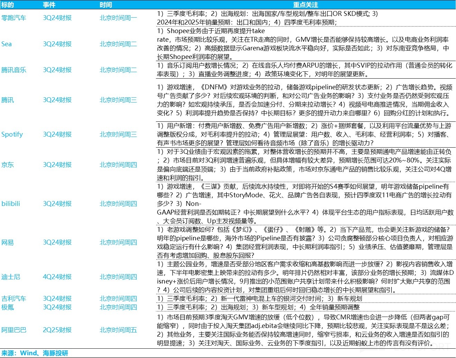Click 3Q24财报 in the 零跑汽车 row
The width and height of the screenshot is (456, 358).
click(x=57, y=18)
